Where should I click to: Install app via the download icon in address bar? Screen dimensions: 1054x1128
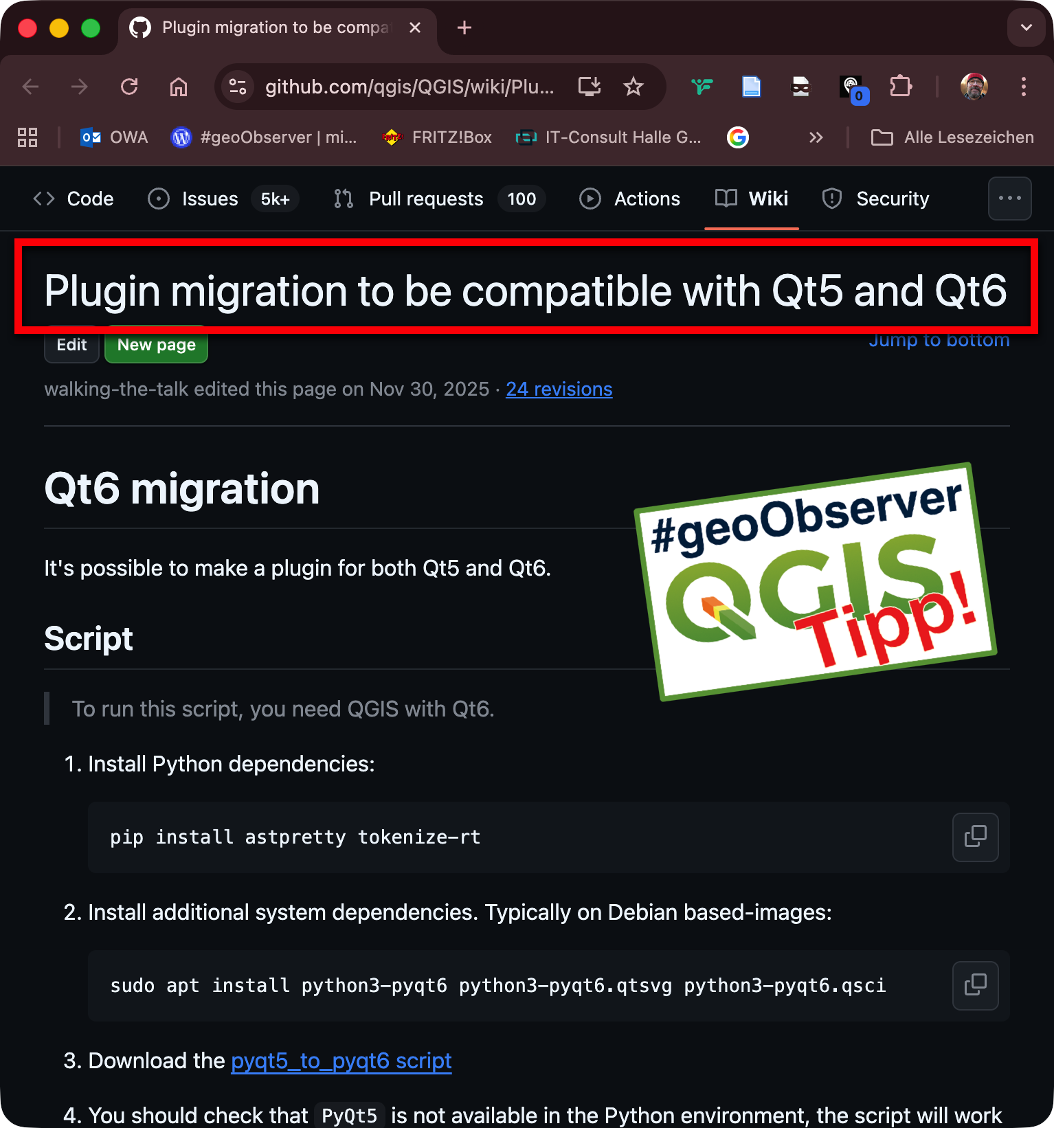pos(590,87)
